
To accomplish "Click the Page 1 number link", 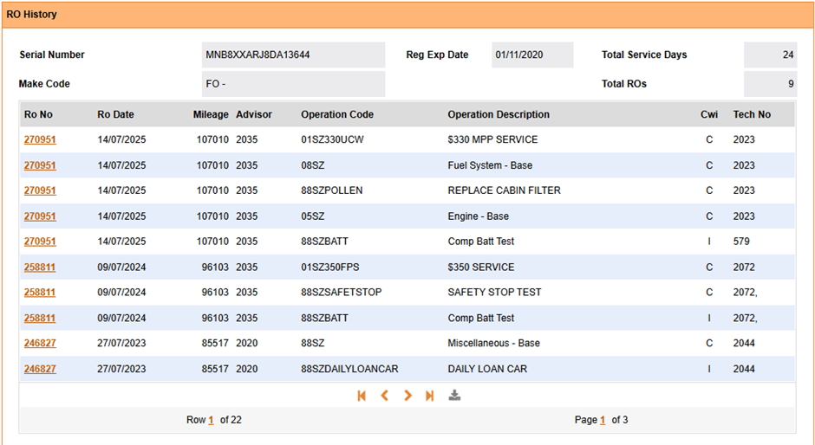I will point(603,421).
